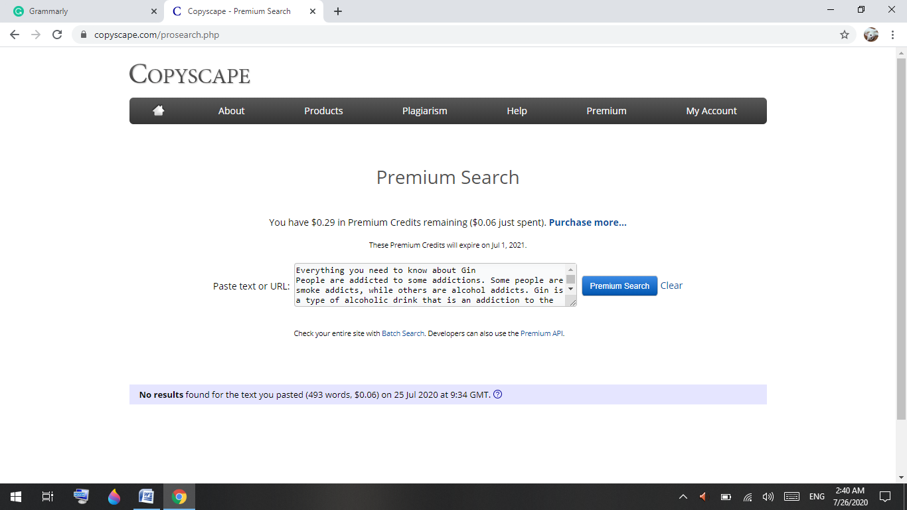Open the touch keyboard icon
The image size is (907, 510).
point(791,497)
